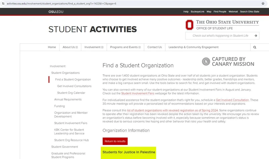Select Find a Student Organization sidebar item
The width and height of the screenshot is (269, 159).
pyautogui.click(x=73, y=80)
